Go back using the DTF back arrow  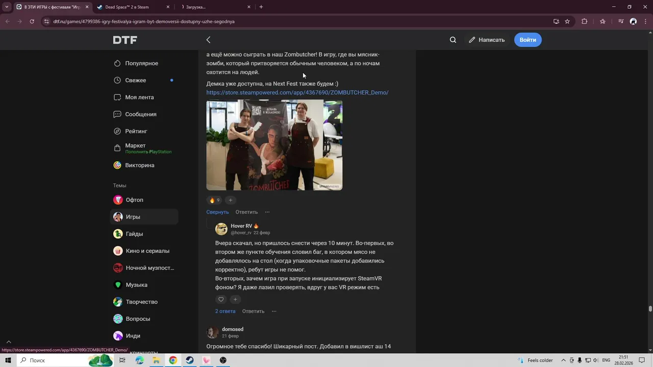tap(208, 40)
